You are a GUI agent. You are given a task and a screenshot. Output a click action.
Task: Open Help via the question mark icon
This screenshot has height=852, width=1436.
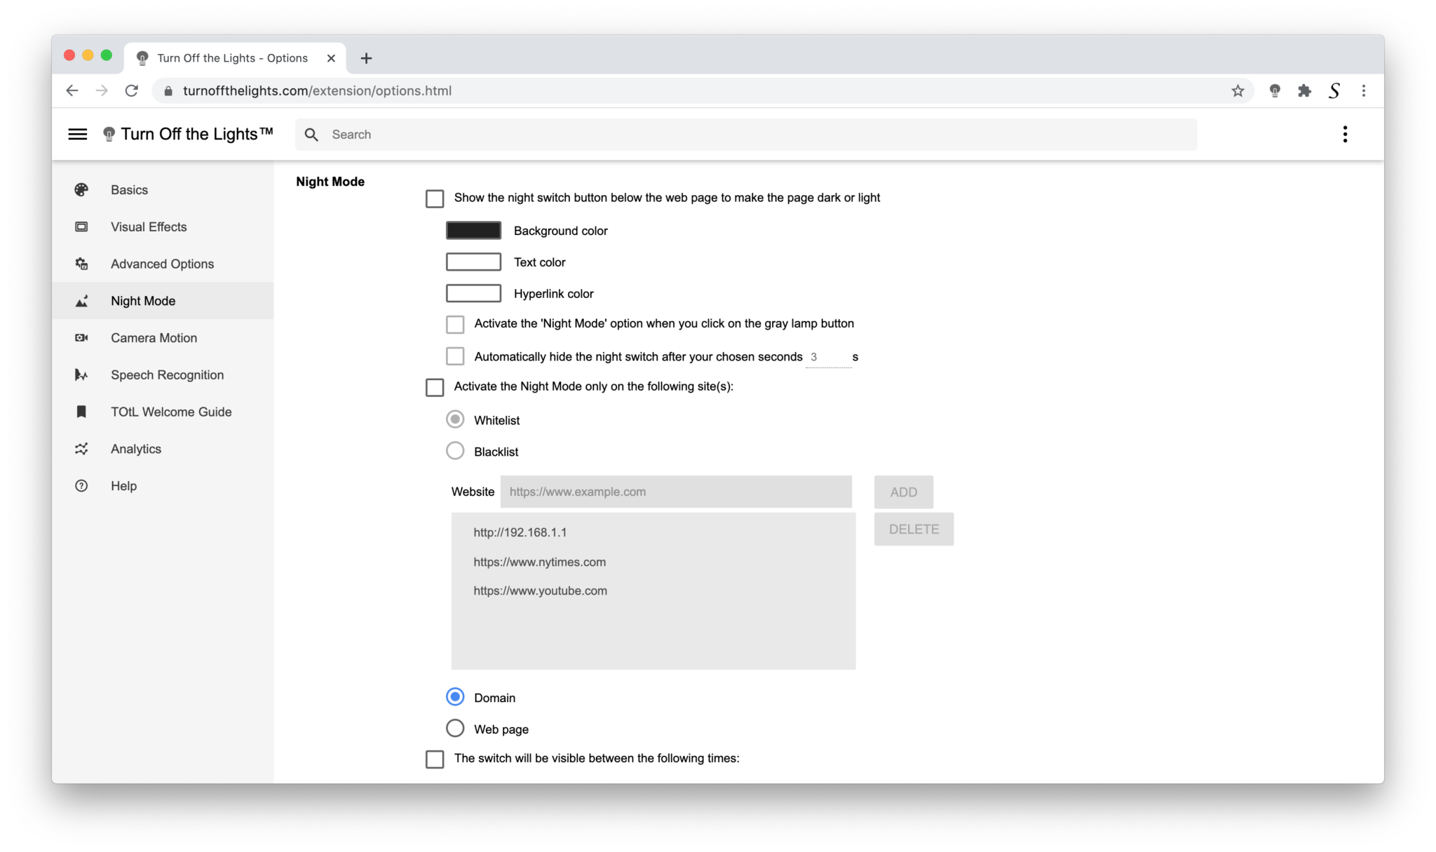81,485
